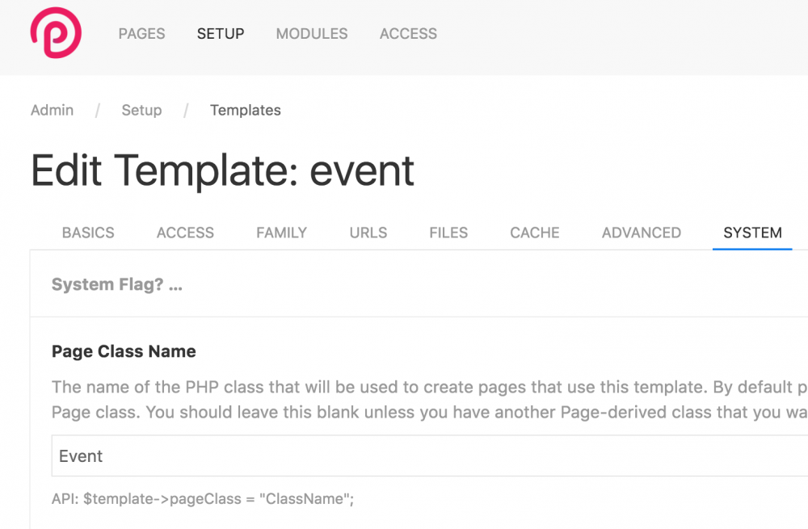Switch to the Family tab
Image resolution: width=808 pixels, height=529 pixels.
coord(281,233)
